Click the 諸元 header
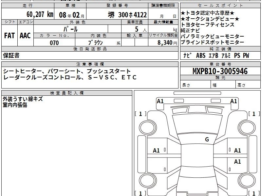Screen dimensions: 262x196 (220, 78)
